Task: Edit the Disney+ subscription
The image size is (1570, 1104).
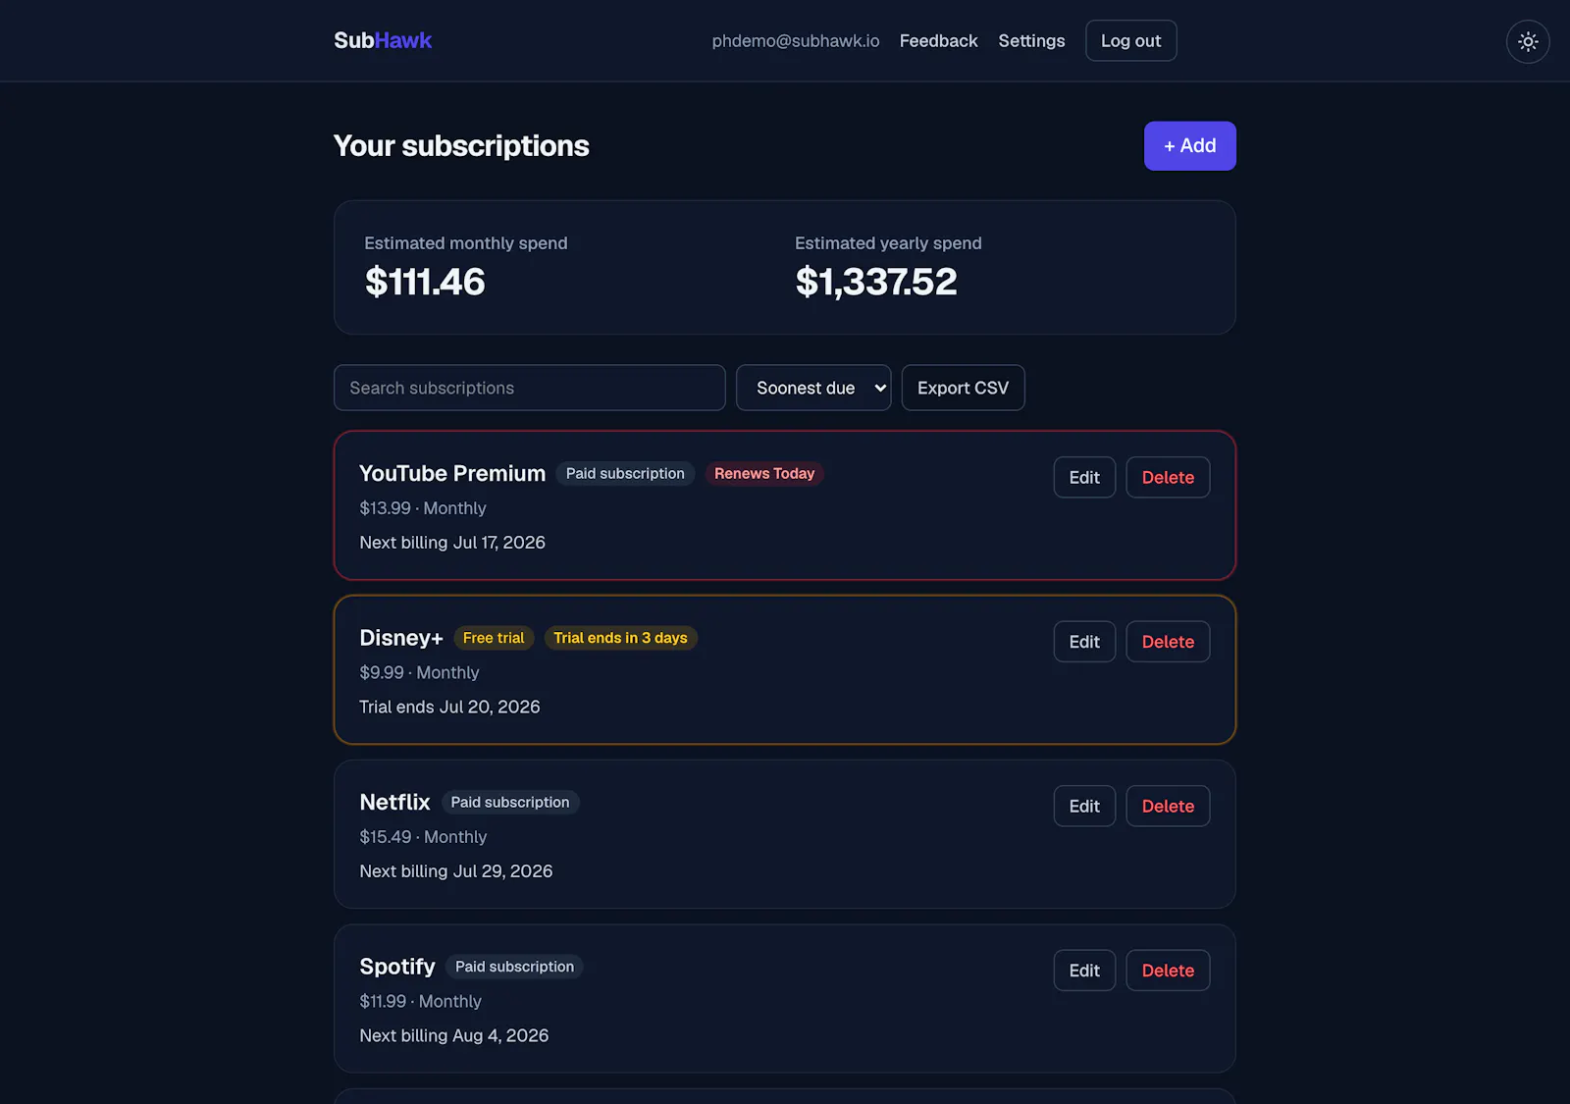Action: point(1084,642)
